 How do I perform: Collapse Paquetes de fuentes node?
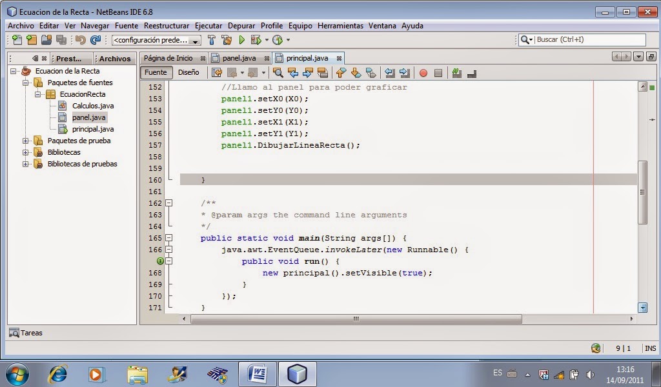pos(25,83)
